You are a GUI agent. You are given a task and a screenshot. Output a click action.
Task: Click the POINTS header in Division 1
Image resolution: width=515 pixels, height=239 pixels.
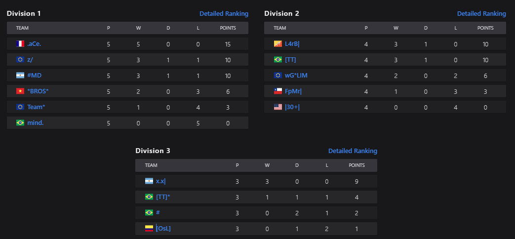click(x=228, y=28)
